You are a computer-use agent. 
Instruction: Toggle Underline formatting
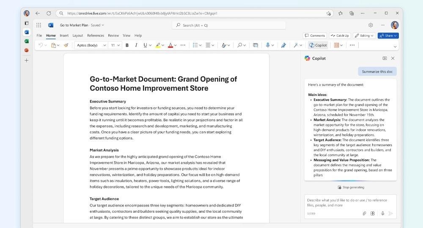click(145, 45)
